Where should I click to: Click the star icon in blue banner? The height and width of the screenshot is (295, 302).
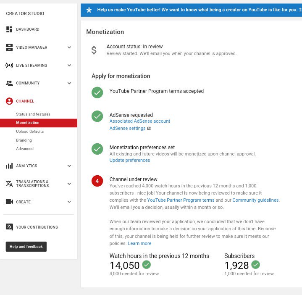coord(89,10)
